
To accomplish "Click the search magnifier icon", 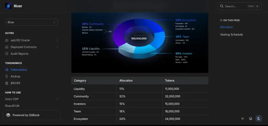I will pyautogui.click(x=222, y=6).
